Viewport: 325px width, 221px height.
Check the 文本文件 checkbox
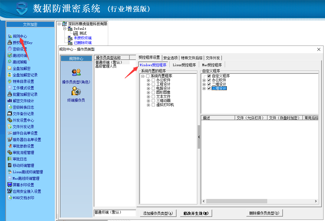pyautogui.click(x=154, y=97)
